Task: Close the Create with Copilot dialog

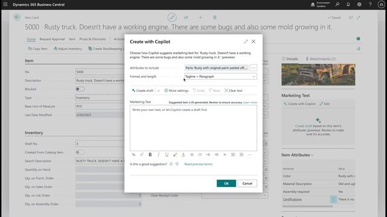Action: pyautogui.click(x=253, y=42)
